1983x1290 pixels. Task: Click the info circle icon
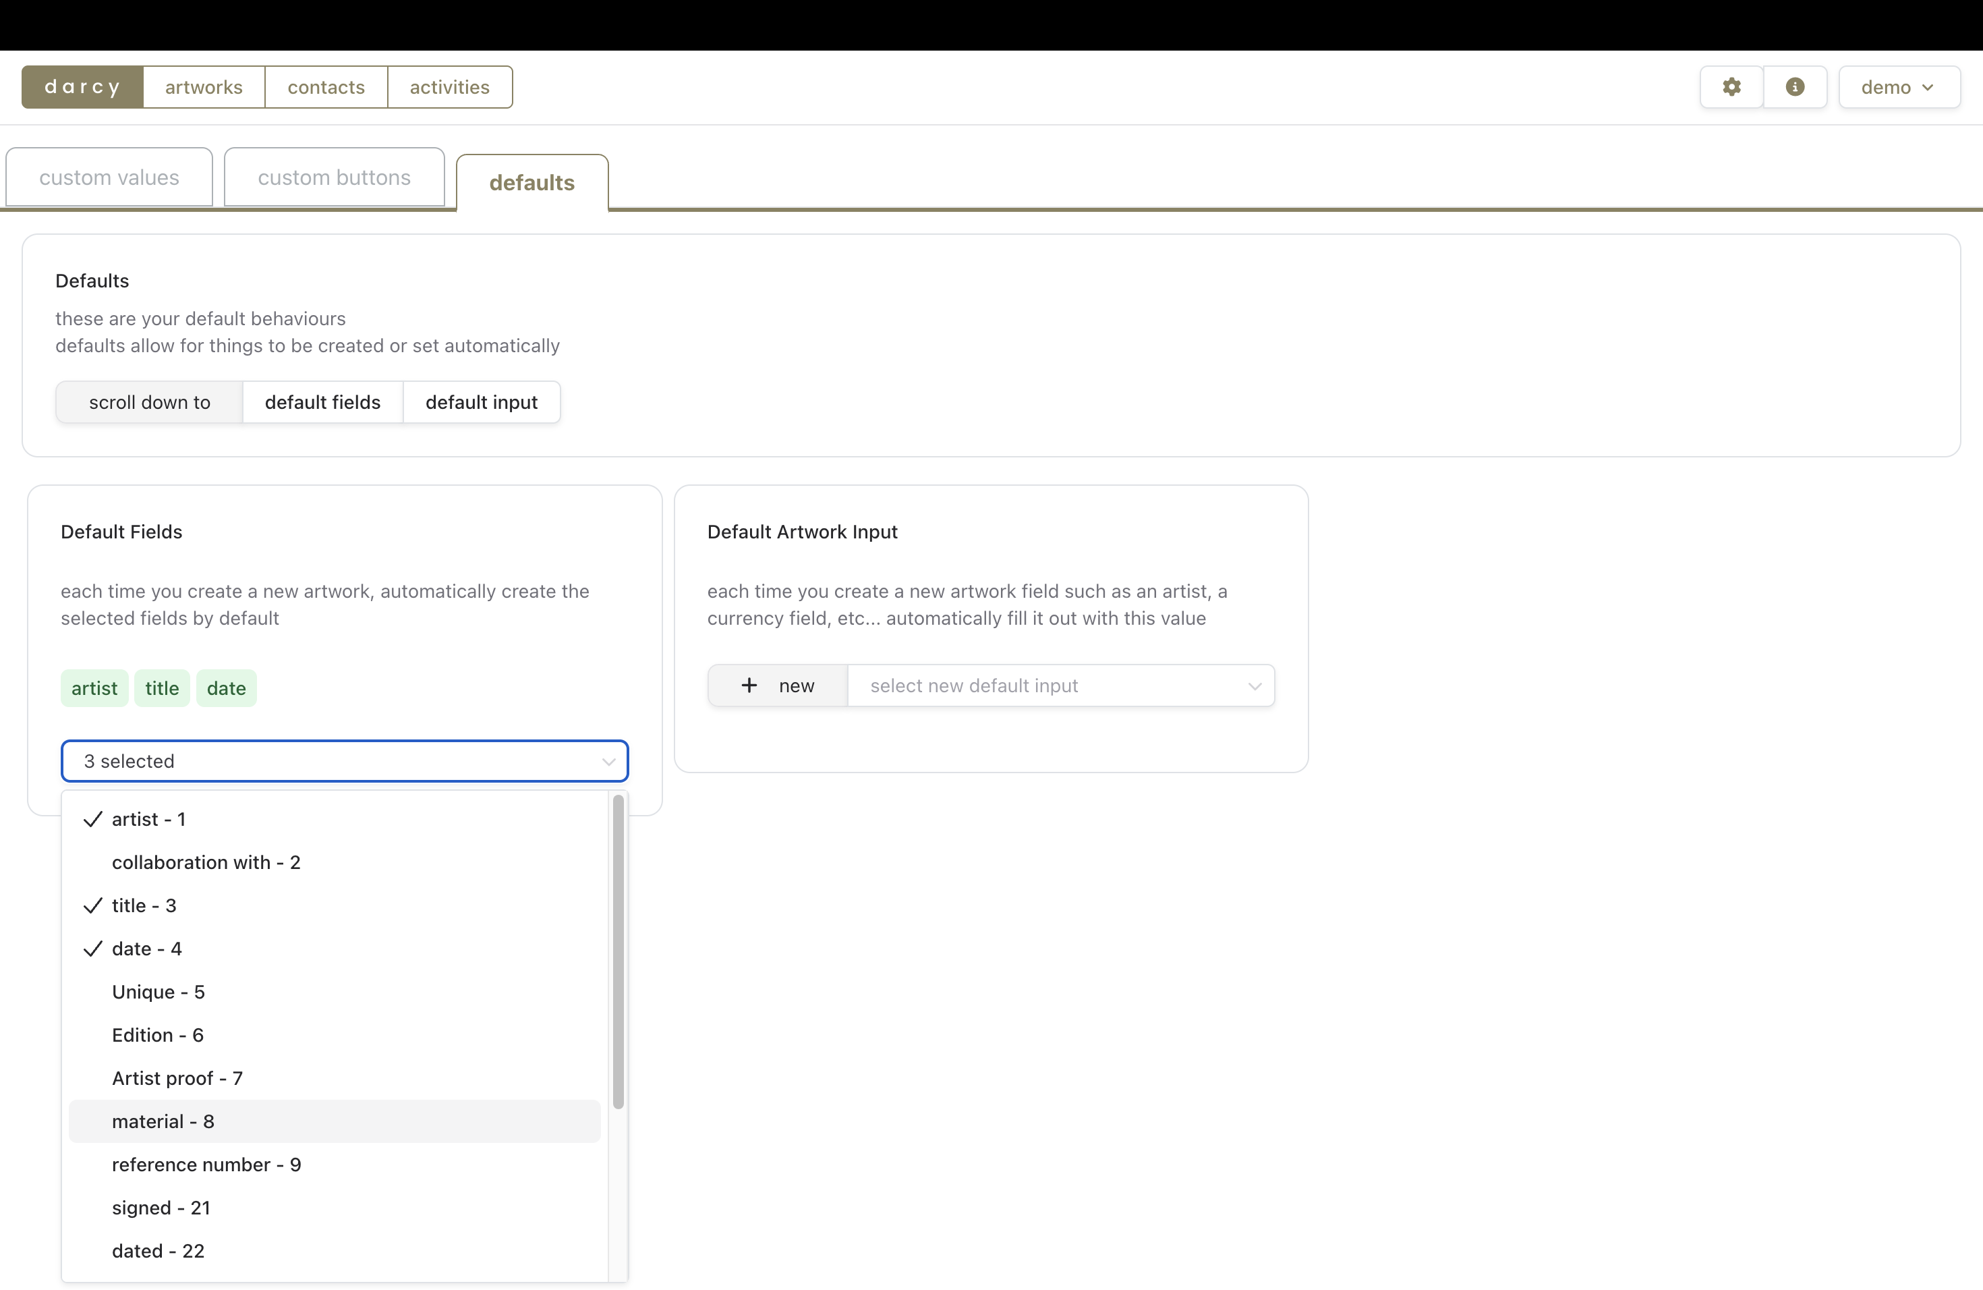[x=1795, y=86]
